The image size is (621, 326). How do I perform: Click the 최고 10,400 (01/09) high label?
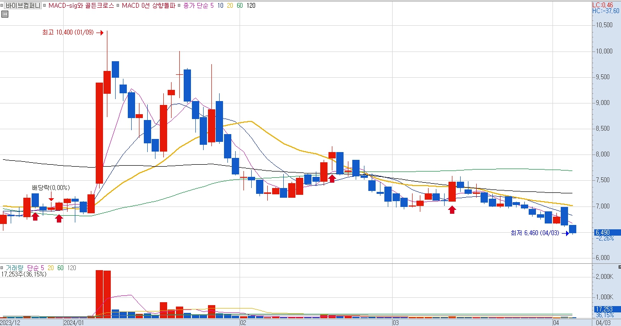(x=68, y=33)
